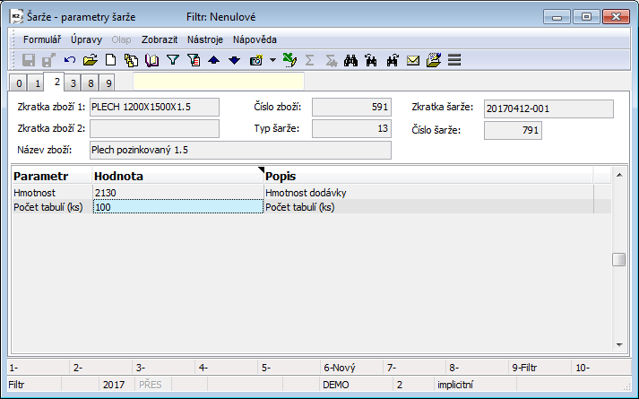
Task: Switch to page tab 9
Action: point(108,83)
